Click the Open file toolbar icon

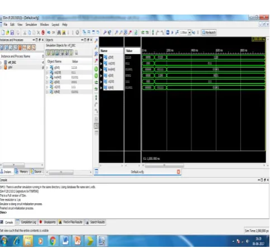tap(7, 32)
